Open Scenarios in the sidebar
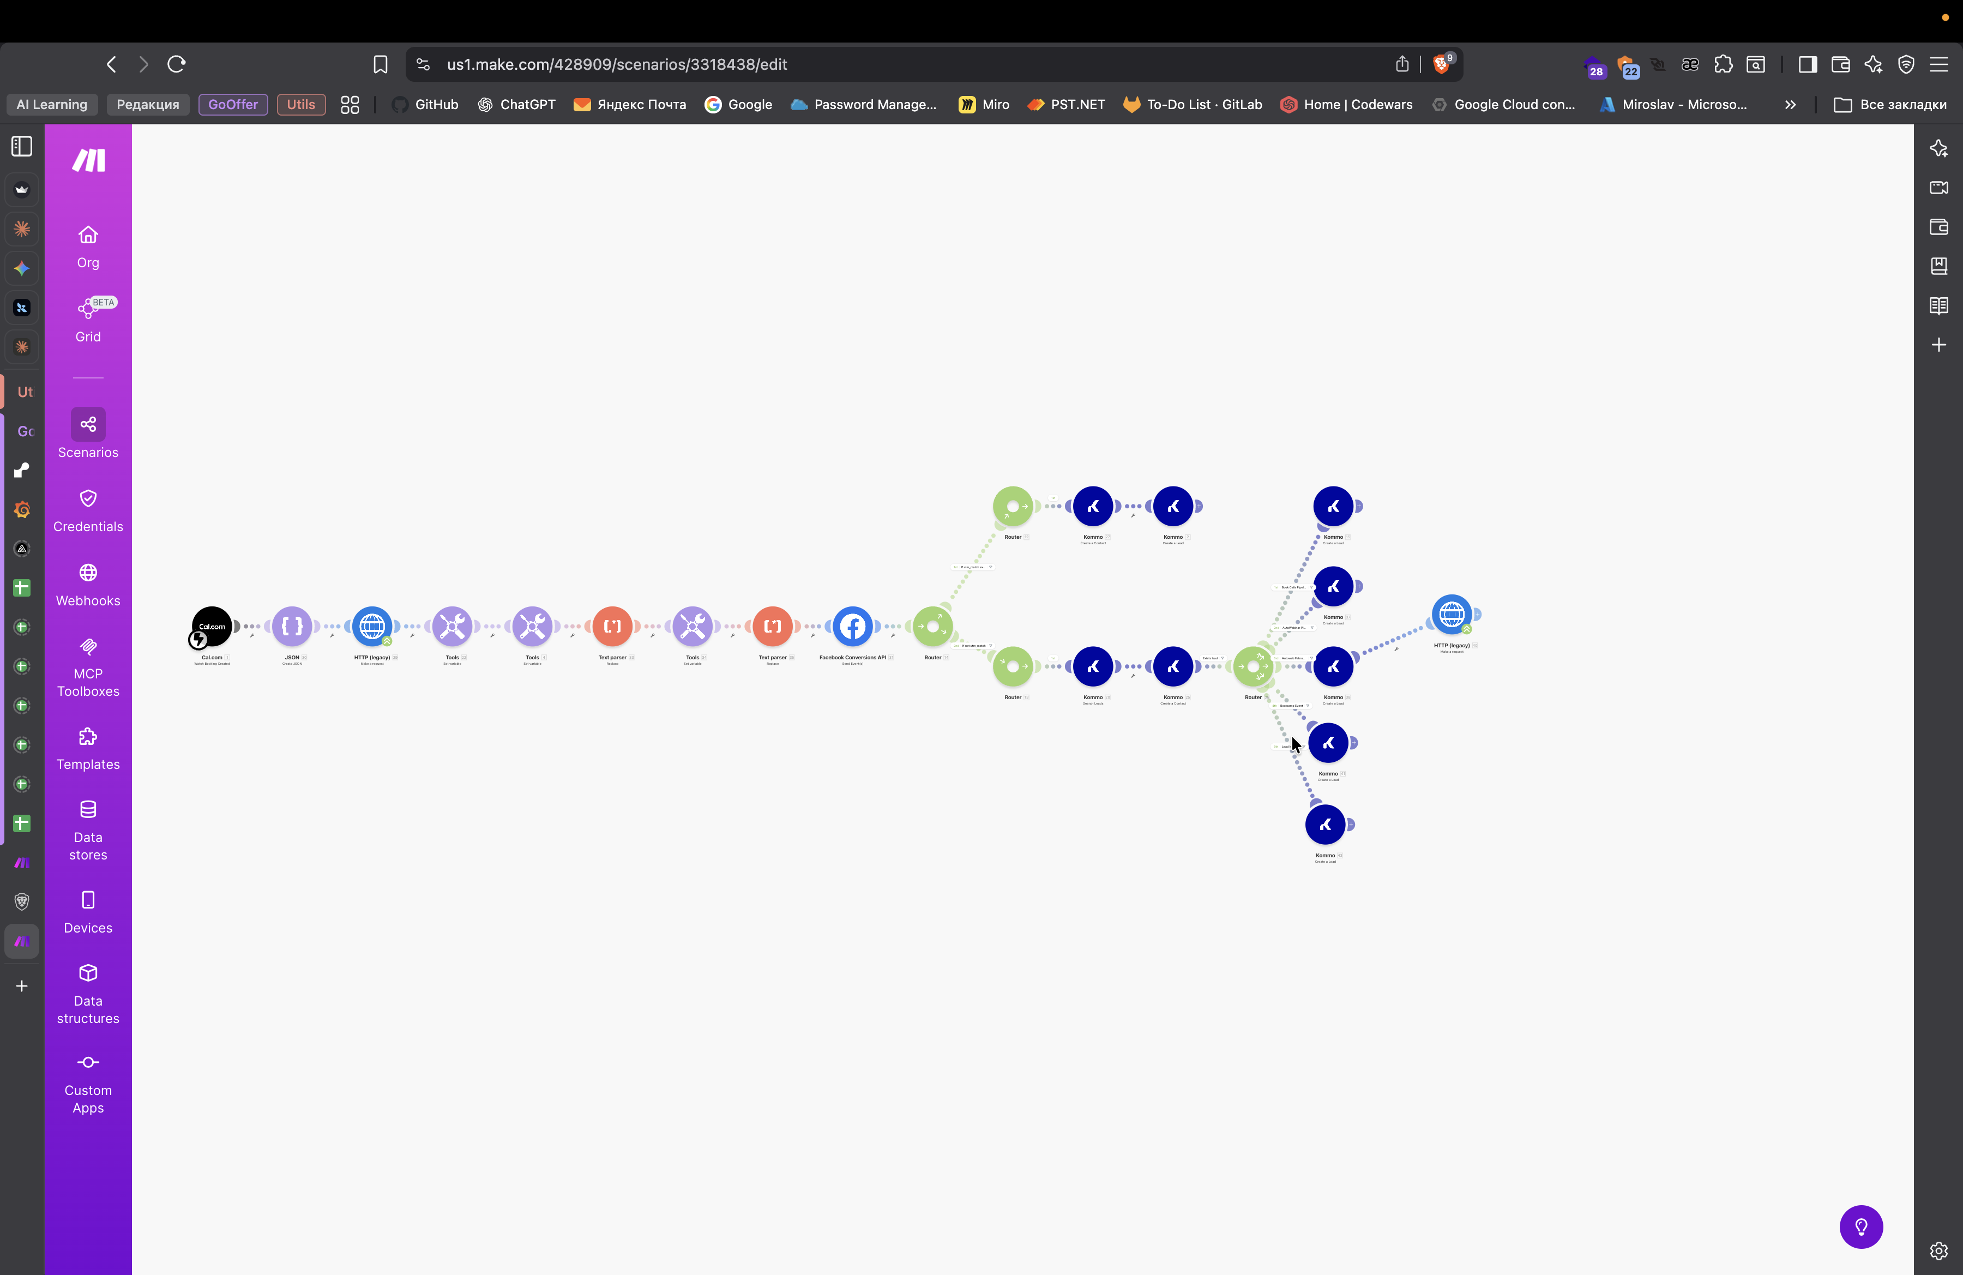 (88, 434)
